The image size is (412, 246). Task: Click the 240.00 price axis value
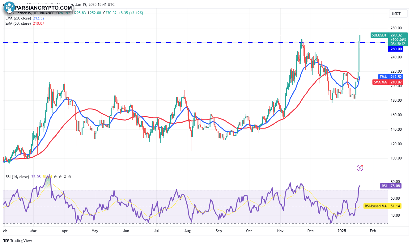point(396,57)
